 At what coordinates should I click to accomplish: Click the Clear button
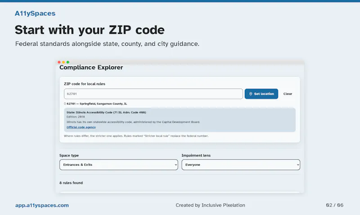tap(288, 94)
